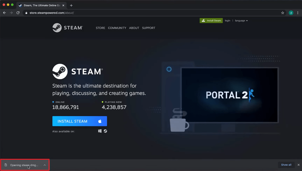Open the Chrome profile avatar icon
The width and height of the screenshot is (302, 171).
(x=291, y=13)
